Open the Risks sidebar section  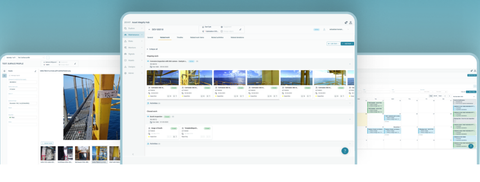pyautogui.click(x=133, y=41)
